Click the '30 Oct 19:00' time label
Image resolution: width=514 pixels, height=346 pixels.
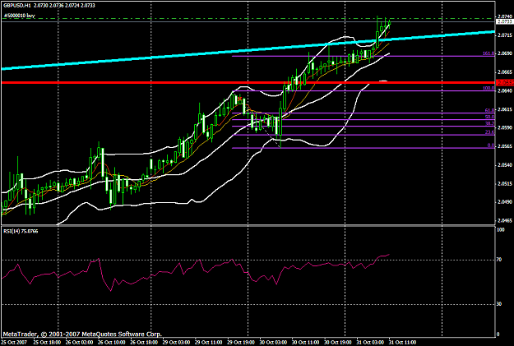point(338,342)
